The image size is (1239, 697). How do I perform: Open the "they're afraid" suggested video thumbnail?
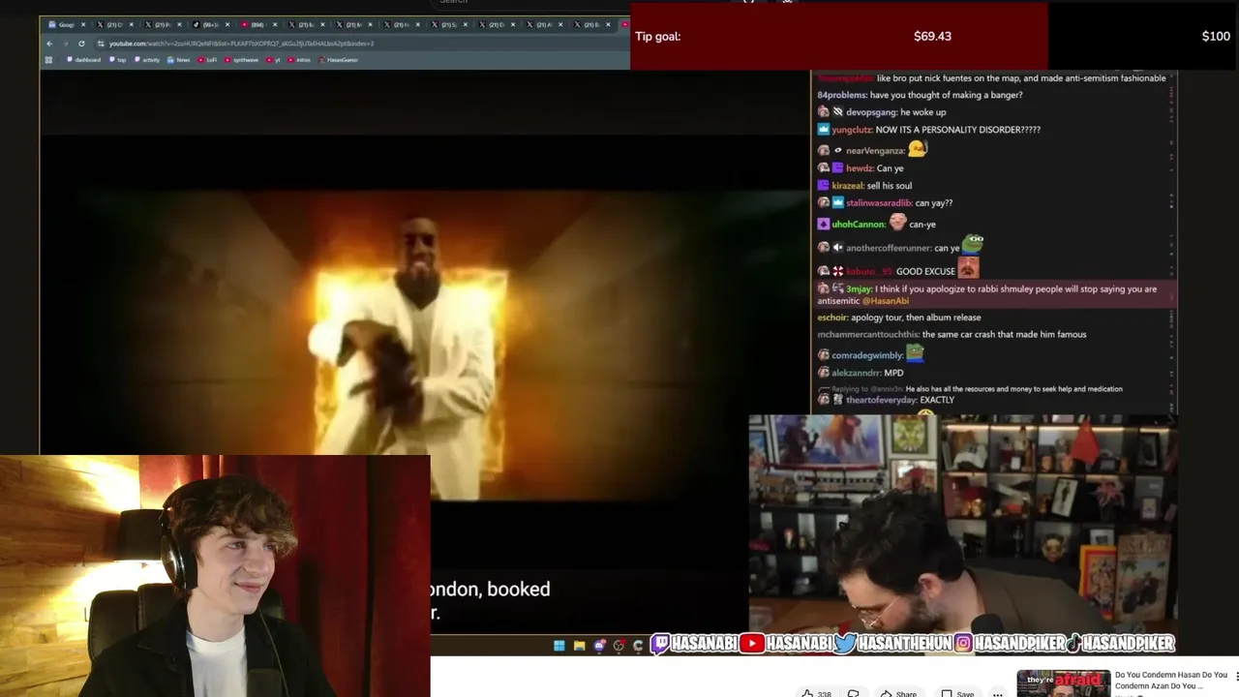(1063, 683)
